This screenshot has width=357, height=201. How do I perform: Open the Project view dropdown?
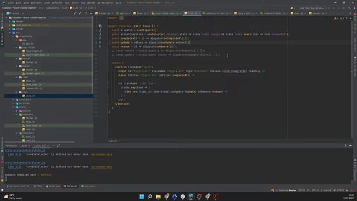[x=15, y=13]
